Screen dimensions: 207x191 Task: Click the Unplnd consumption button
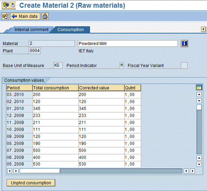click(31, 183)
